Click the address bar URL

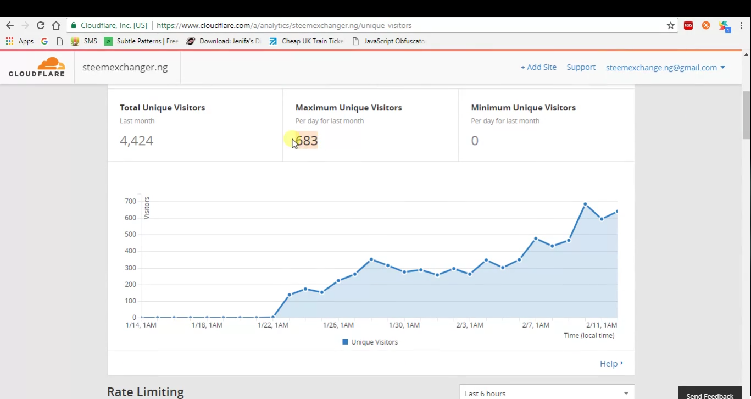click(x=284, y=25)
